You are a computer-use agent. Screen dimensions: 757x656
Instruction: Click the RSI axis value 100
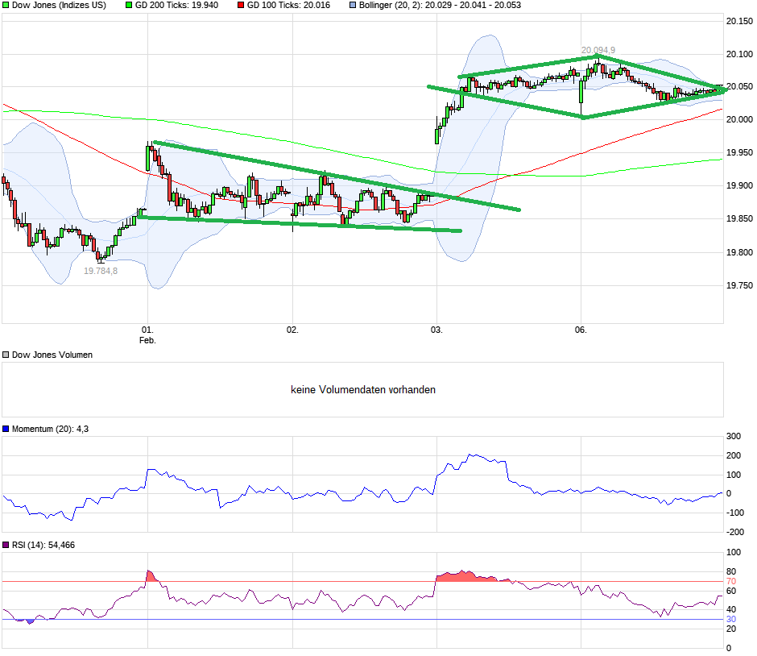[x=734, y=552]
